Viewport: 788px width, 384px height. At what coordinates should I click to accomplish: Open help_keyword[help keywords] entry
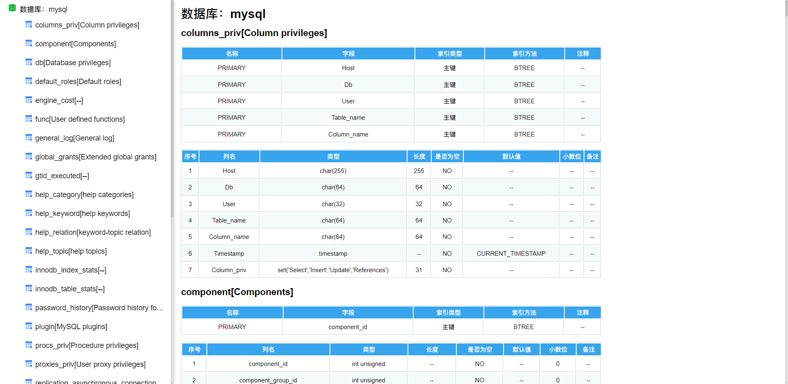tap(82, 214)
